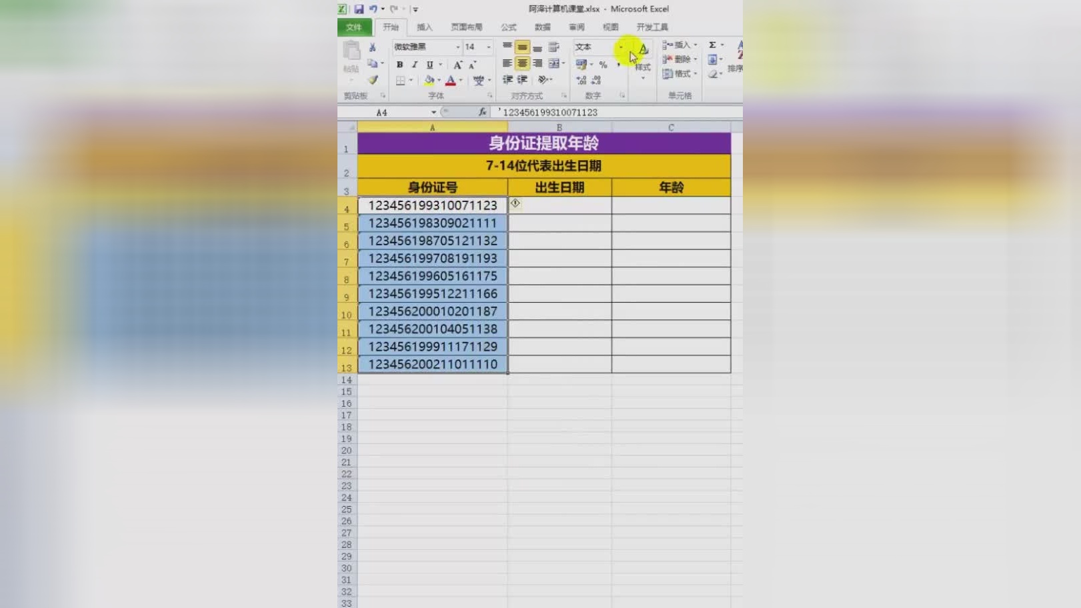Click the Increase Font Size icon
This screenshot has height=608, width=1081.
(457, 65)
